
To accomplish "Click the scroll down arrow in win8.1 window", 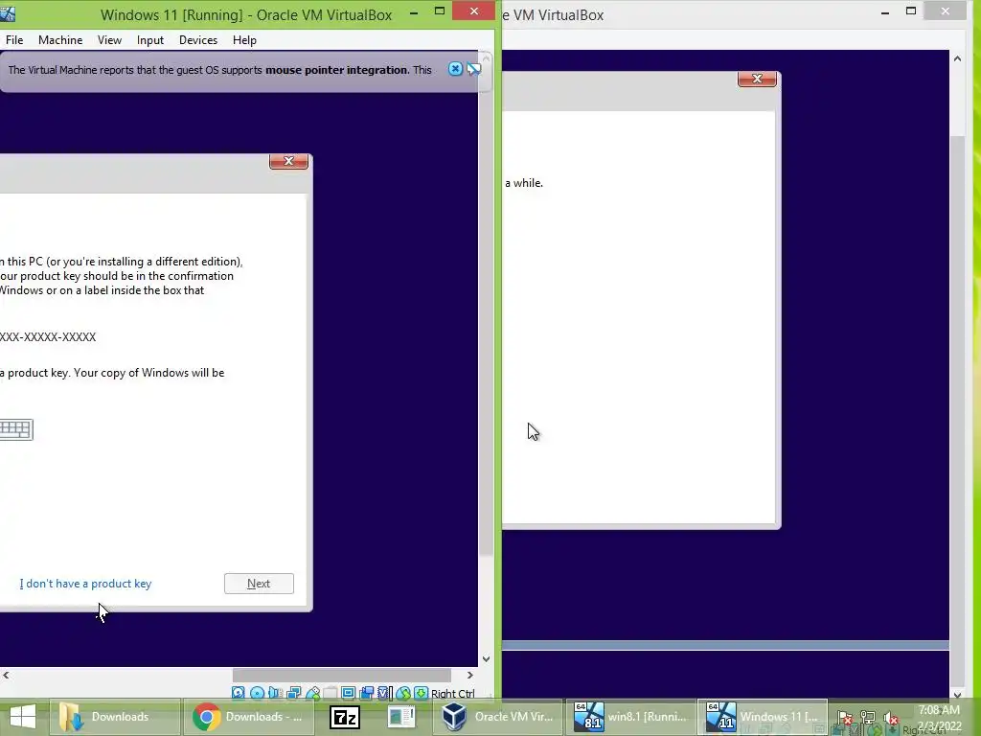I will [957, 695].
